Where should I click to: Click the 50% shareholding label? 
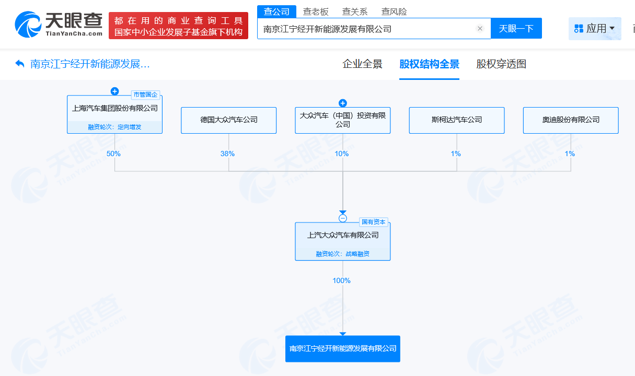pos(113,154)
